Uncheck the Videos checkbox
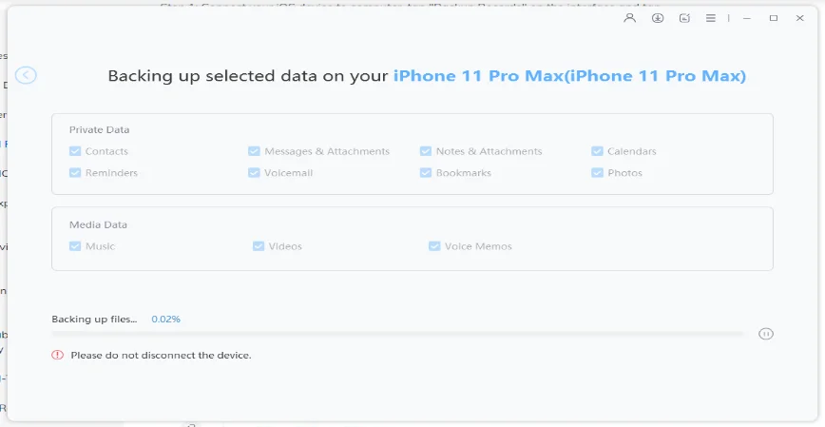This screenshot has width=825, height=427. pyautogui.click(x=259, y=246)
